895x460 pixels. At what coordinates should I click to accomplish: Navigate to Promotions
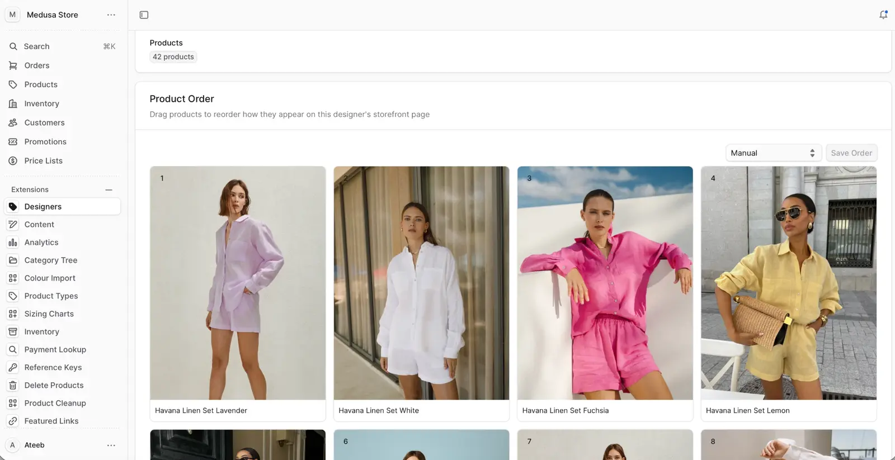(62, 141)
